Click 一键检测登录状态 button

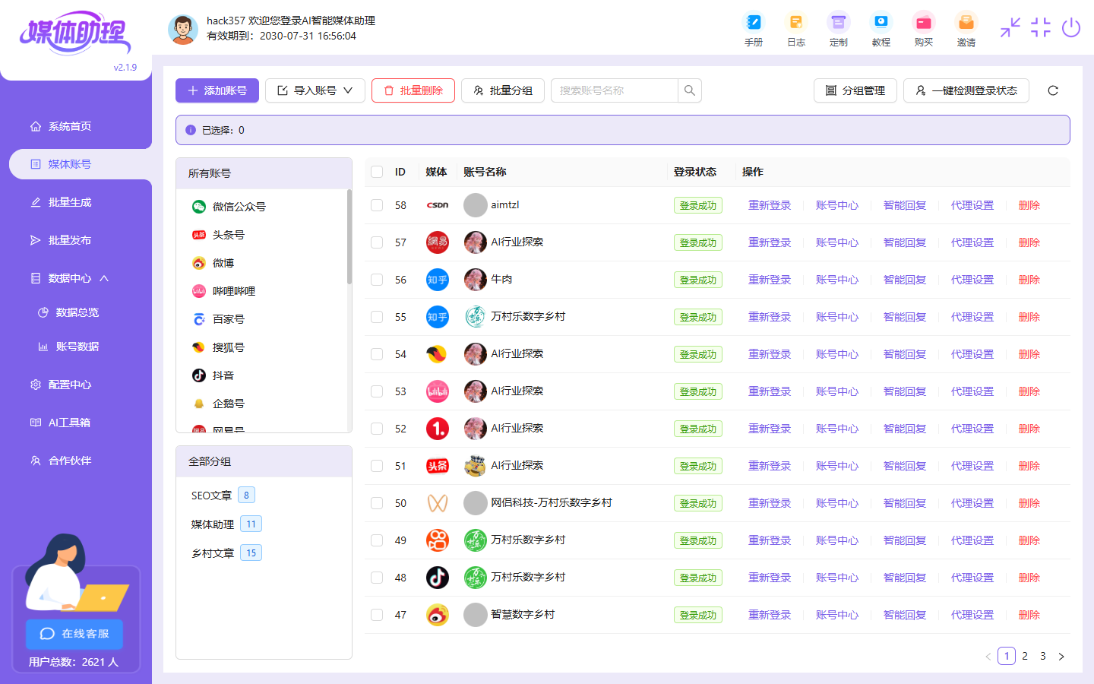pos(966,90)
